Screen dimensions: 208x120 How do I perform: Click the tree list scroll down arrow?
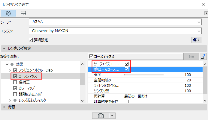[82, 101]
